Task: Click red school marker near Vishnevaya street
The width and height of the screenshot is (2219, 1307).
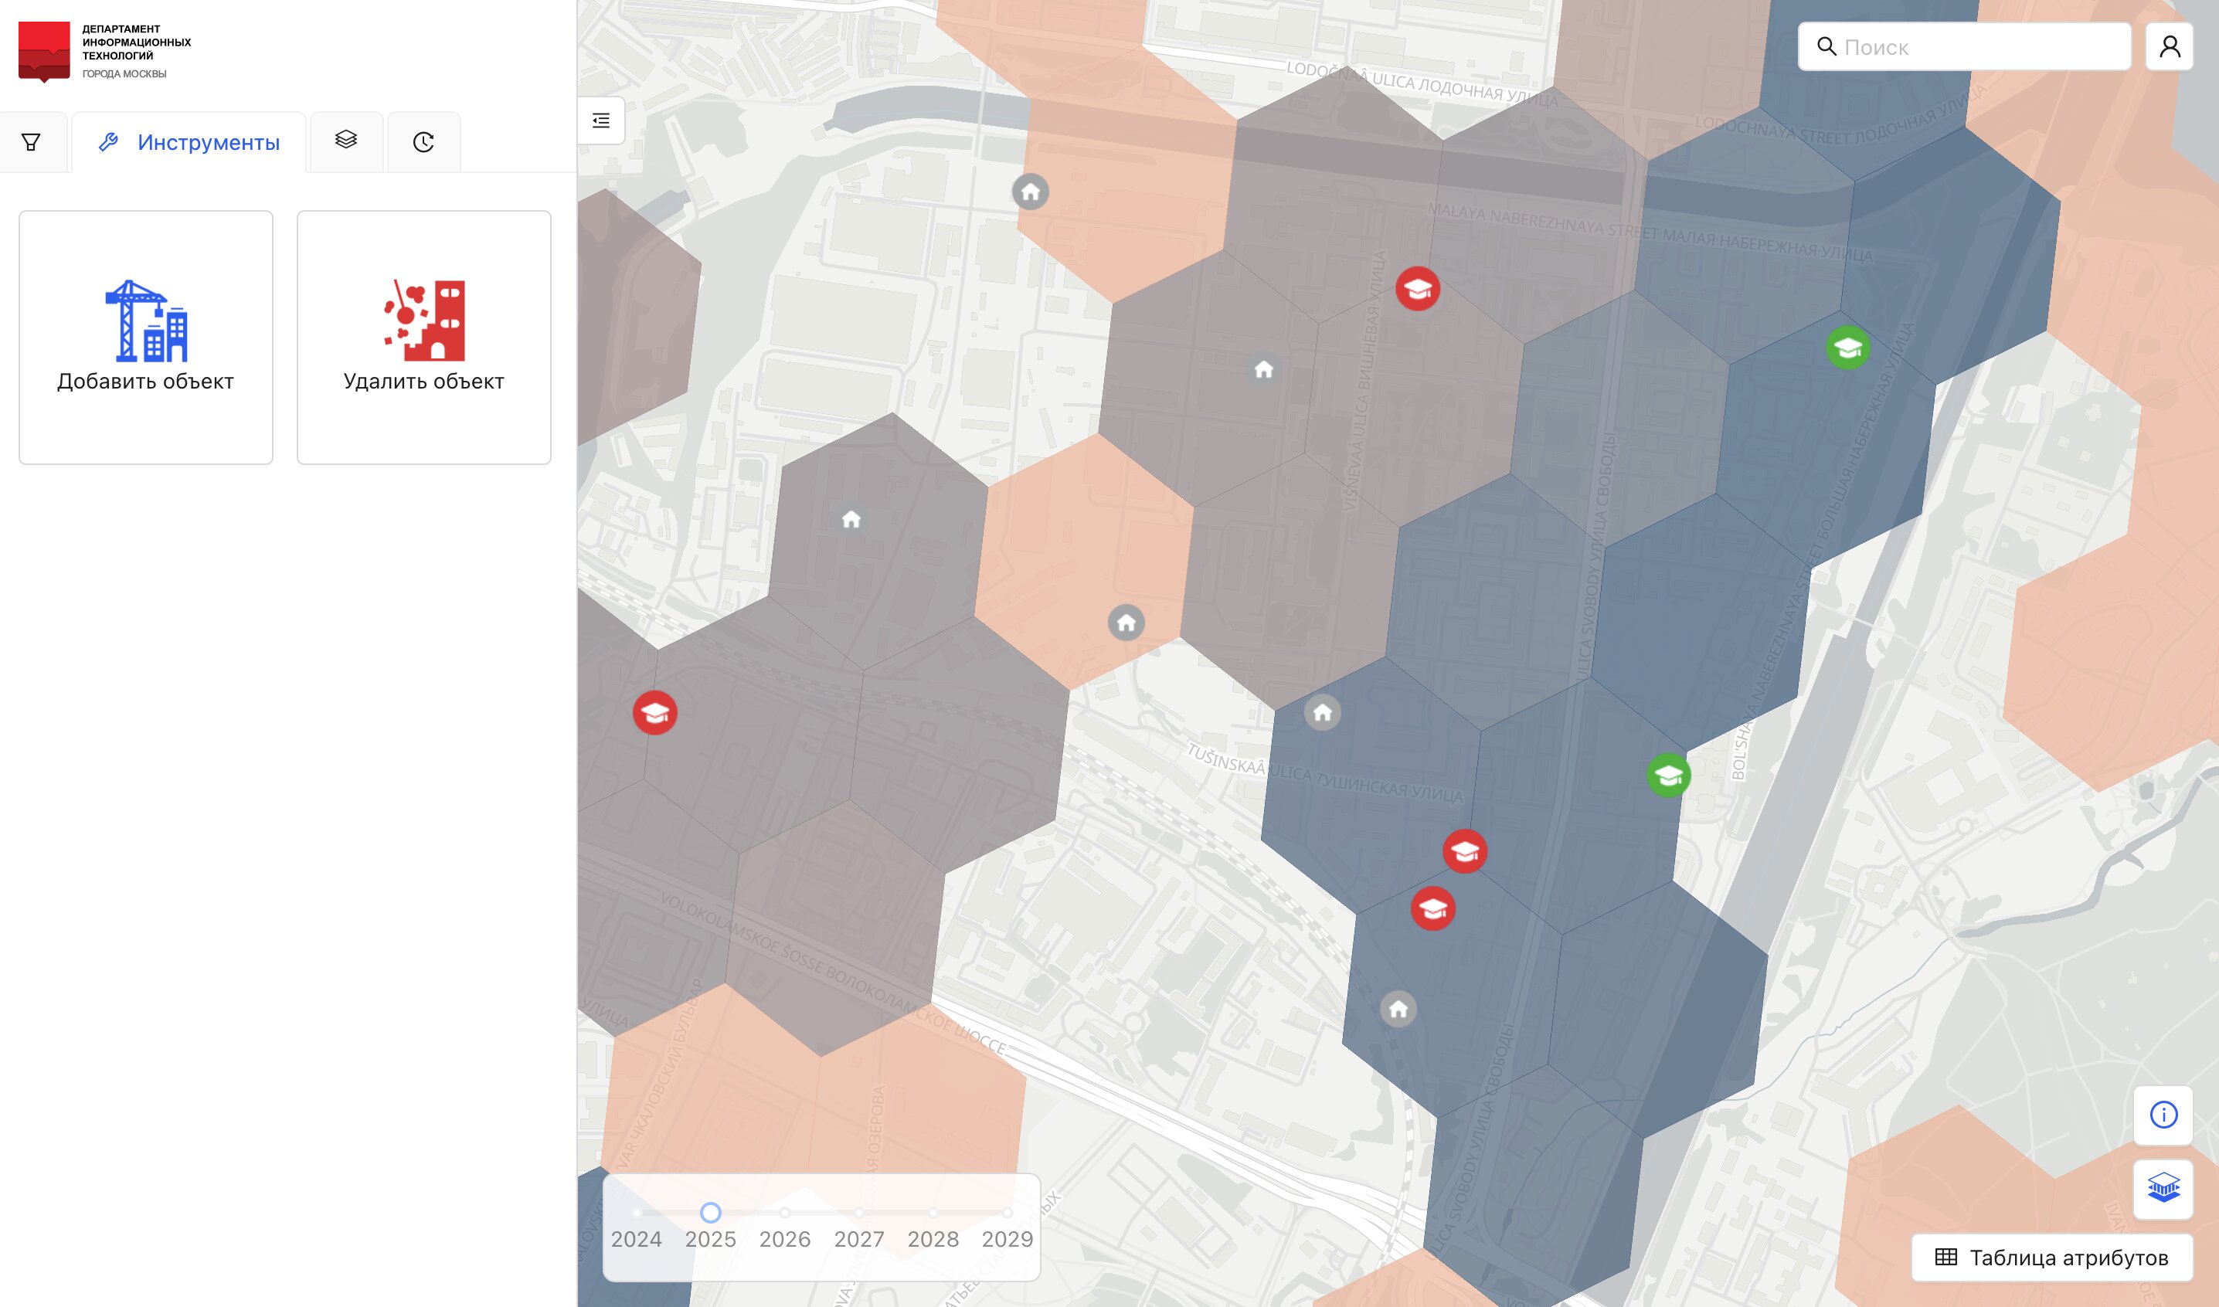Action: pyautogui.click(x=1417, y=289)
